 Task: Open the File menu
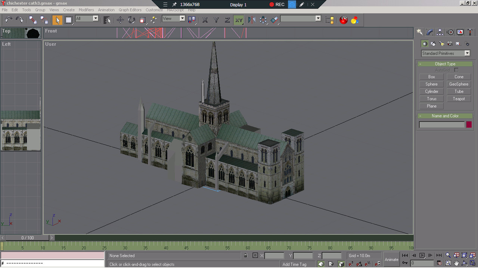(5, 10)
